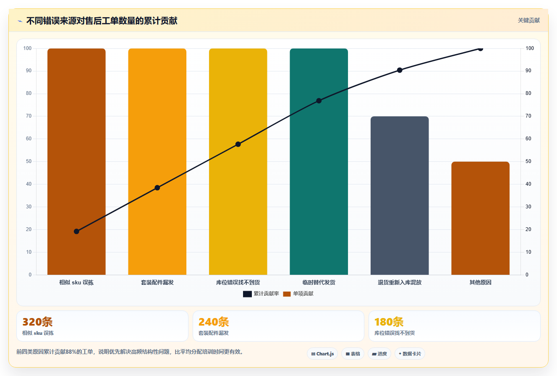The height and width of the screenshot is (376, 557).
Task: Click the 其他原因 x-axis label
Action: point(480,283)
